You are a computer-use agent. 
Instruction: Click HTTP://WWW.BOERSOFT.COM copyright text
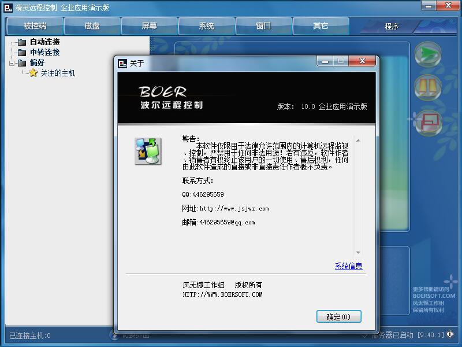[222, 294]
